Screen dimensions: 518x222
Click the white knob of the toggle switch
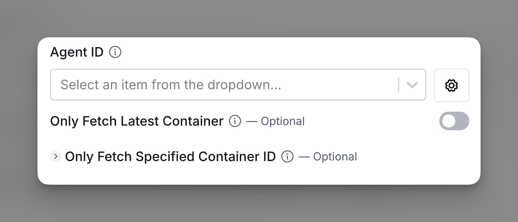coord(448,121)
